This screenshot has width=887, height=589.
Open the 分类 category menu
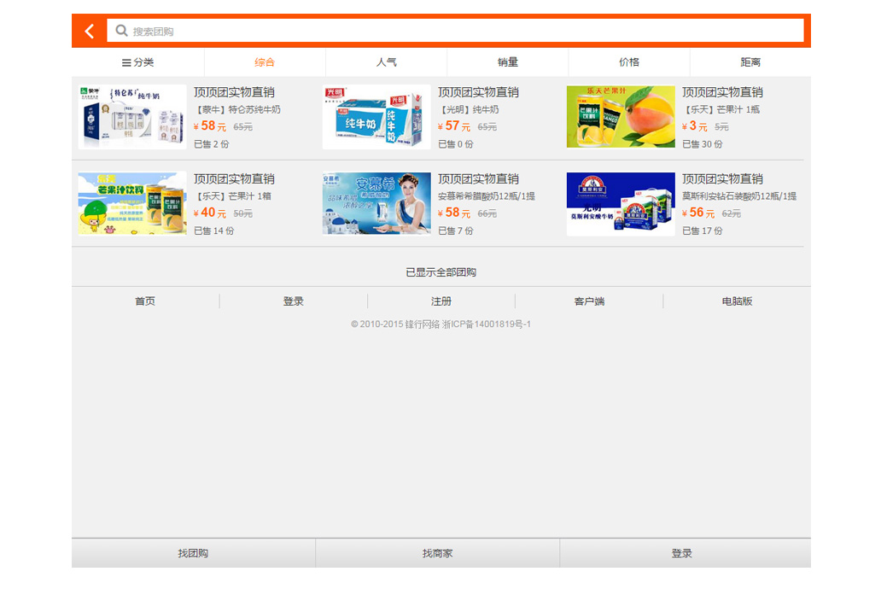pos(137,62)
